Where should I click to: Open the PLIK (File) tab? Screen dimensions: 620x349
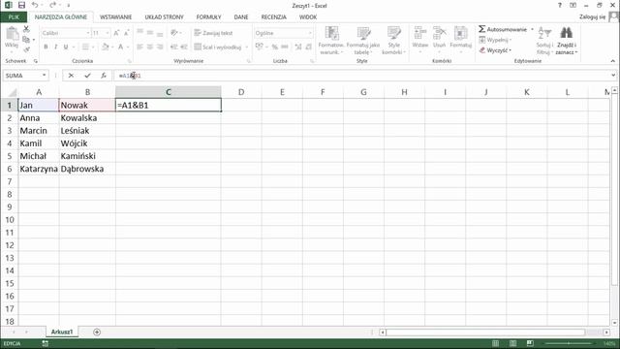tap(14, 17)
